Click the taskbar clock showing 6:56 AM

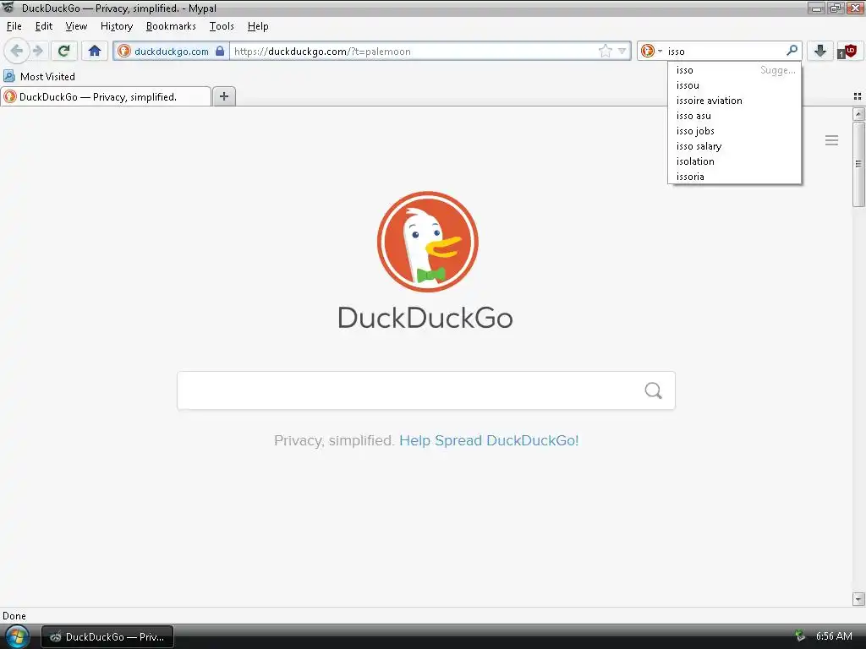coord(834,636)
